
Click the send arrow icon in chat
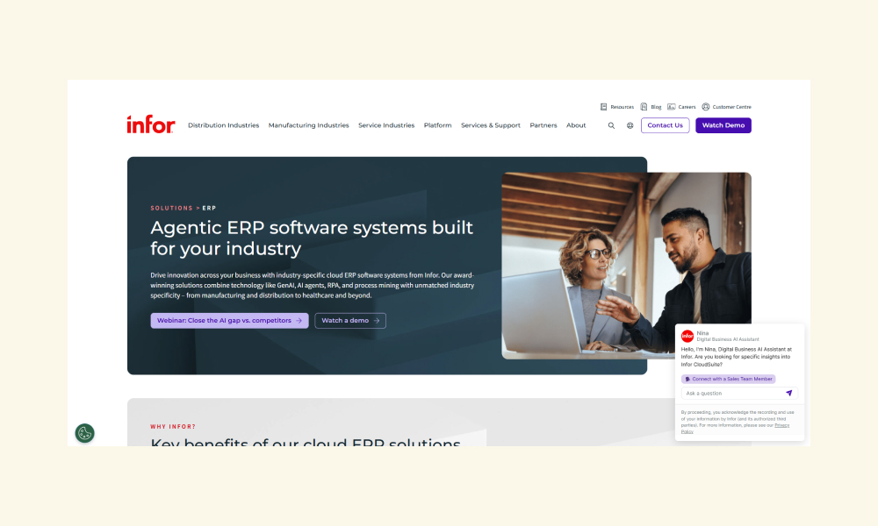point(789,393)
